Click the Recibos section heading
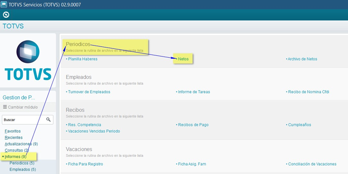 [75, 110]
